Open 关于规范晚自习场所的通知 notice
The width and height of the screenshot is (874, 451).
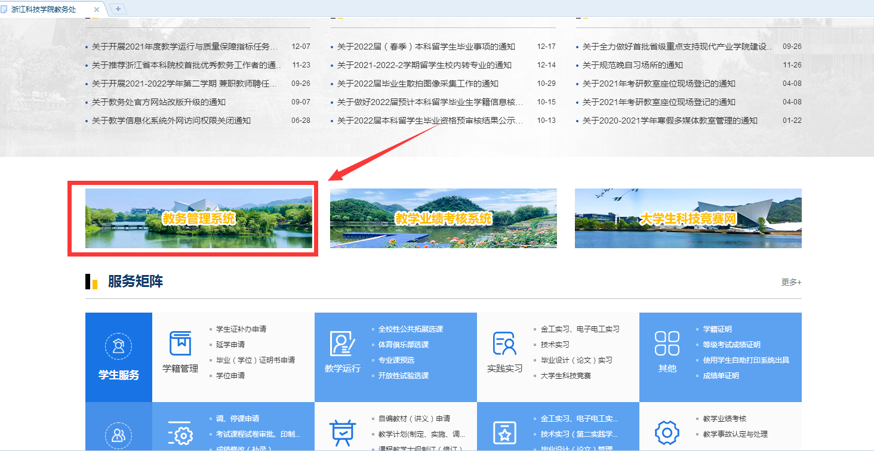click(632, 65)
